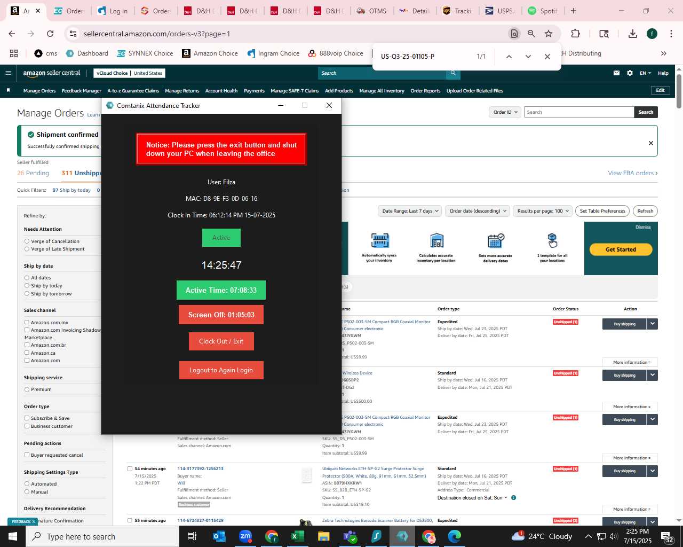Click the Refresh button

645,211
